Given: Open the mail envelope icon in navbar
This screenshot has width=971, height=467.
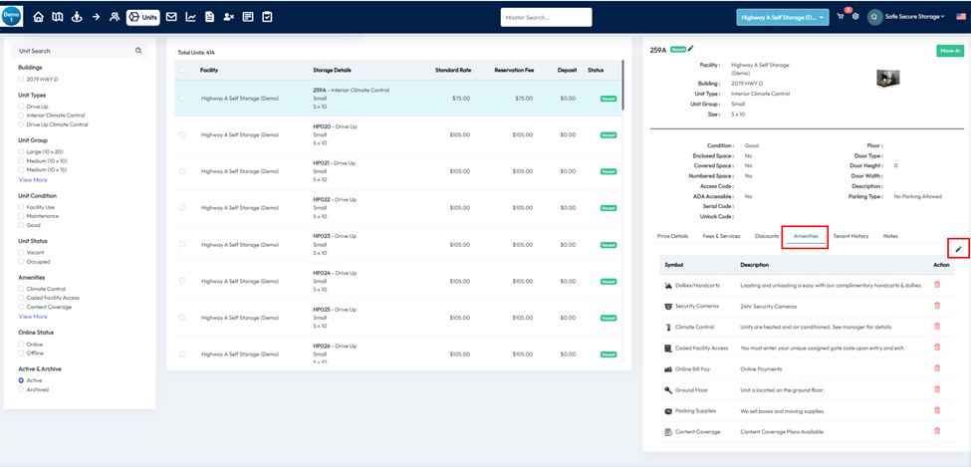Looking at the screenshot, I should click(171, 17).
